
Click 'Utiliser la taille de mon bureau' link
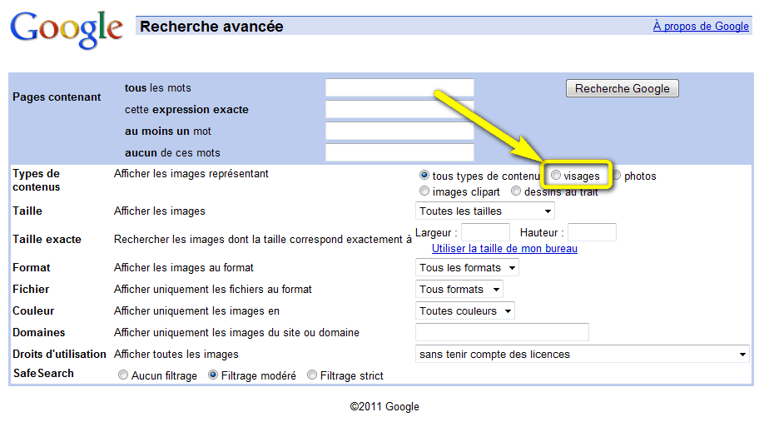[x=505, y=249]
